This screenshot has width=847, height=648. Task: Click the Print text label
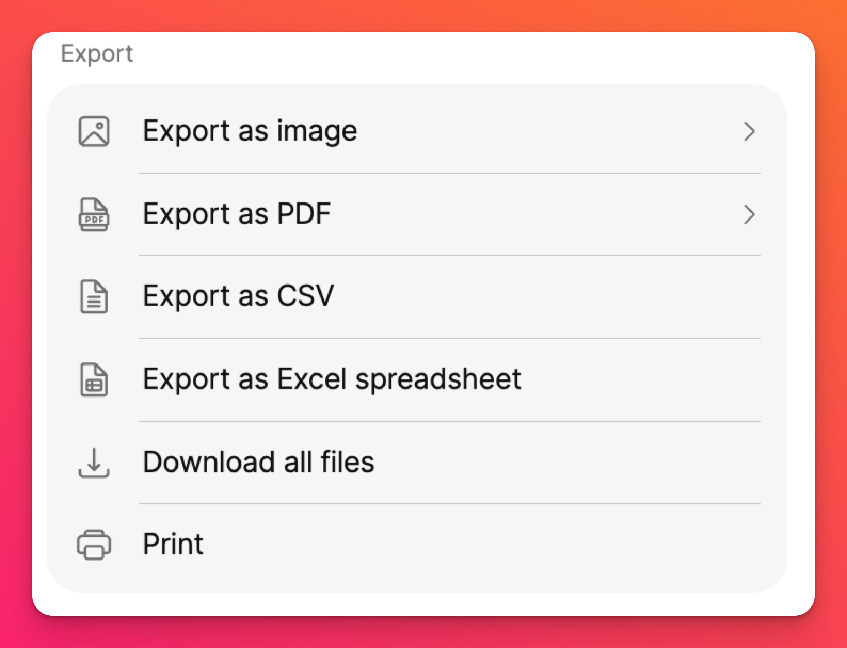pyautogui.click(x=173, y=545)
